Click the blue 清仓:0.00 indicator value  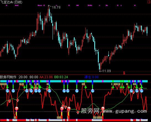click(92, 77)
